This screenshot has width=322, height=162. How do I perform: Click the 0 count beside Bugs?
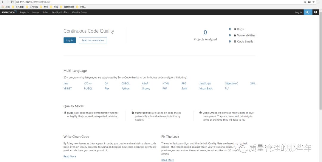230,29
